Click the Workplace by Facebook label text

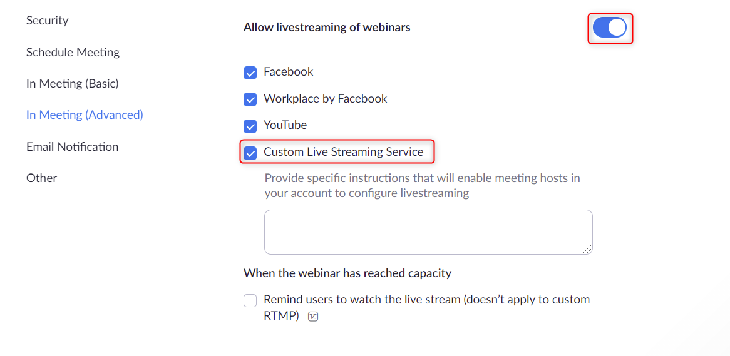click(326, 99)
